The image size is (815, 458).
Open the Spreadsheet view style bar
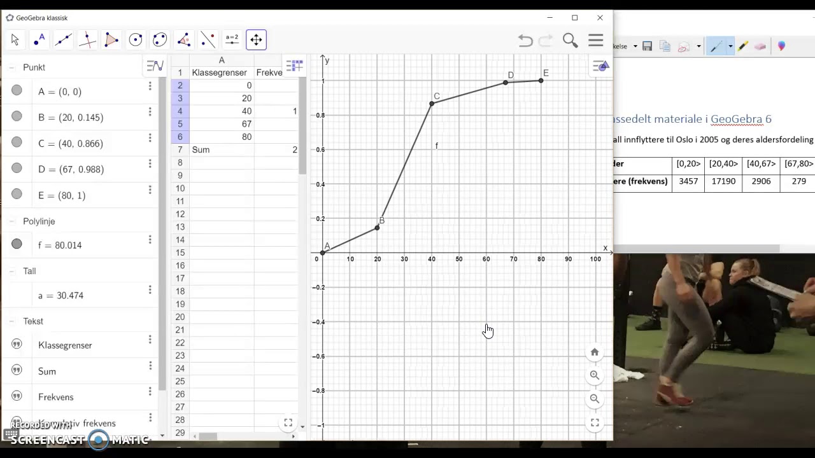[294, 66]
